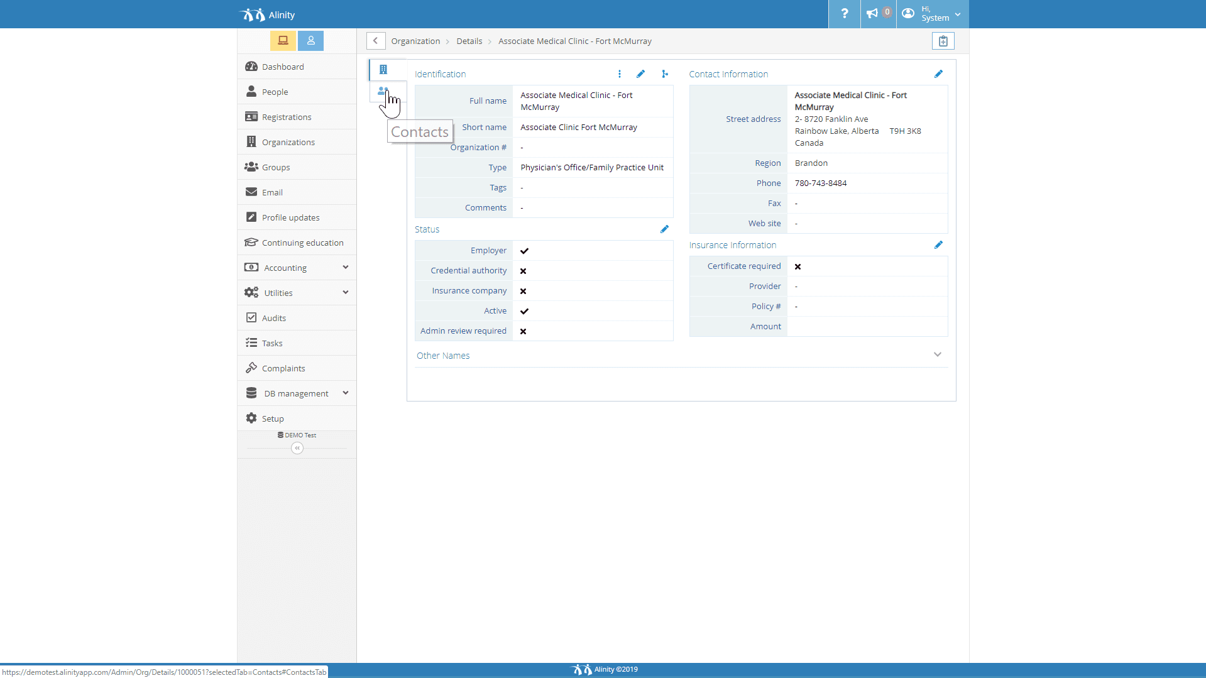Select the building details tab icon
Screen dimensions: 1206x678
pyautogui.click(x=383, y=70)
